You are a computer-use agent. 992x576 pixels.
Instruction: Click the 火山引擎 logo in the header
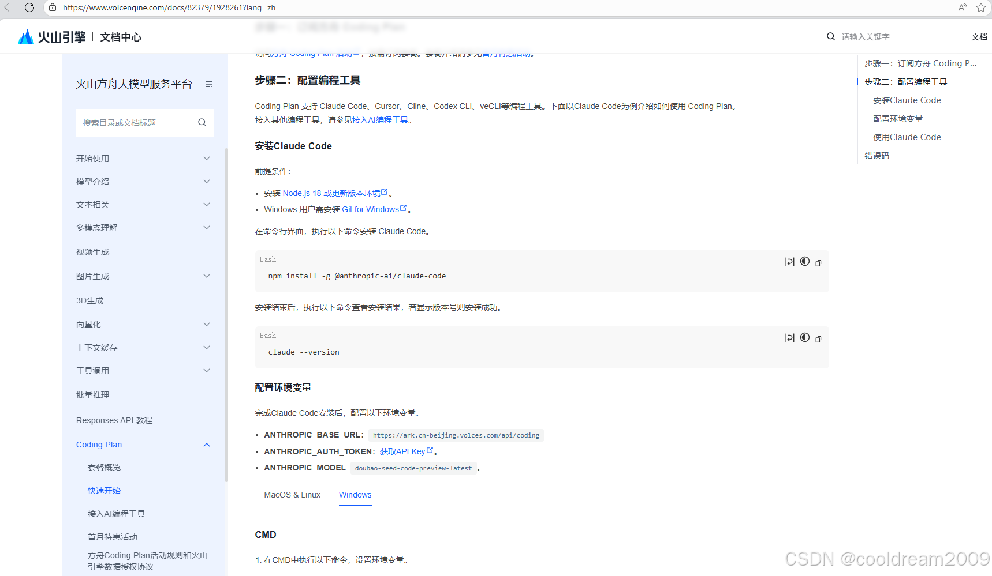coord(51,36)
